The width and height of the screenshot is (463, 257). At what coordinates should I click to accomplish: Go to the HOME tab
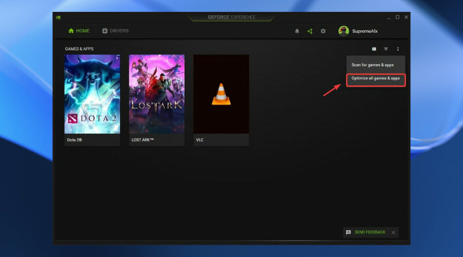[x=79, y=31]
